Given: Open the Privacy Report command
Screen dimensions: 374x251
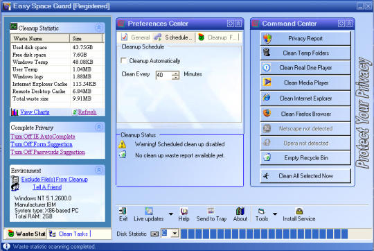Looking at the screenshot, I should [305, 38].
